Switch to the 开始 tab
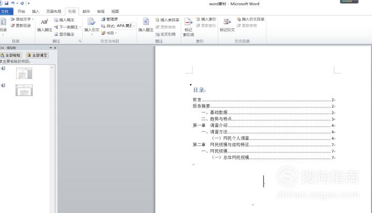Image resolution: width=372 pixels, height=213 pixels. [22, 11]
